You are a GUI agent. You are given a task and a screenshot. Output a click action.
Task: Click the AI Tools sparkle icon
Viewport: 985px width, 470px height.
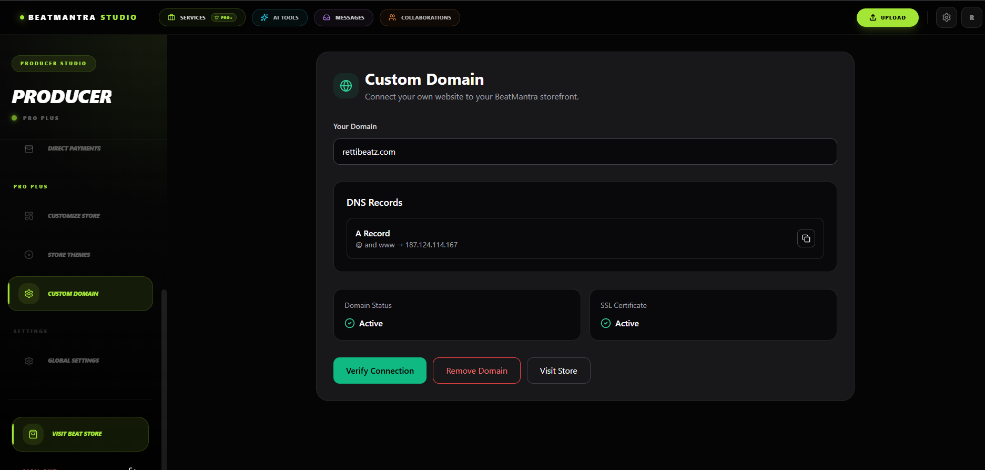[x=265, y=17]
